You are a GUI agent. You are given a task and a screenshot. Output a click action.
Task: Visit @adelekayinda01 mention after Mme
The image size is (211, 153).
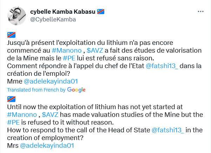[51, 81]
